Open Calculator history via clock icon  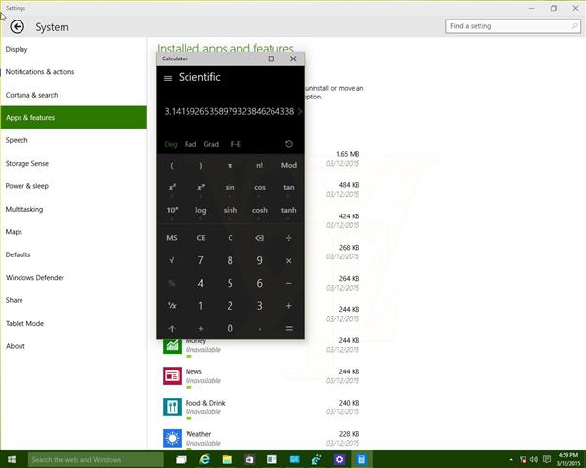point(289,144)
